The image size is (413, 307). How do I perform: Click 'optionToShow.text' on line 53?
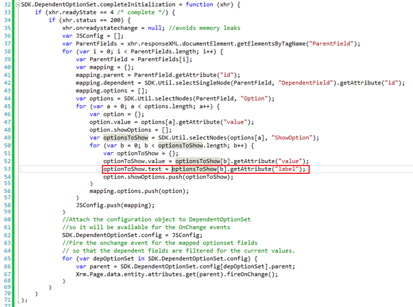(x=132, y=169)
